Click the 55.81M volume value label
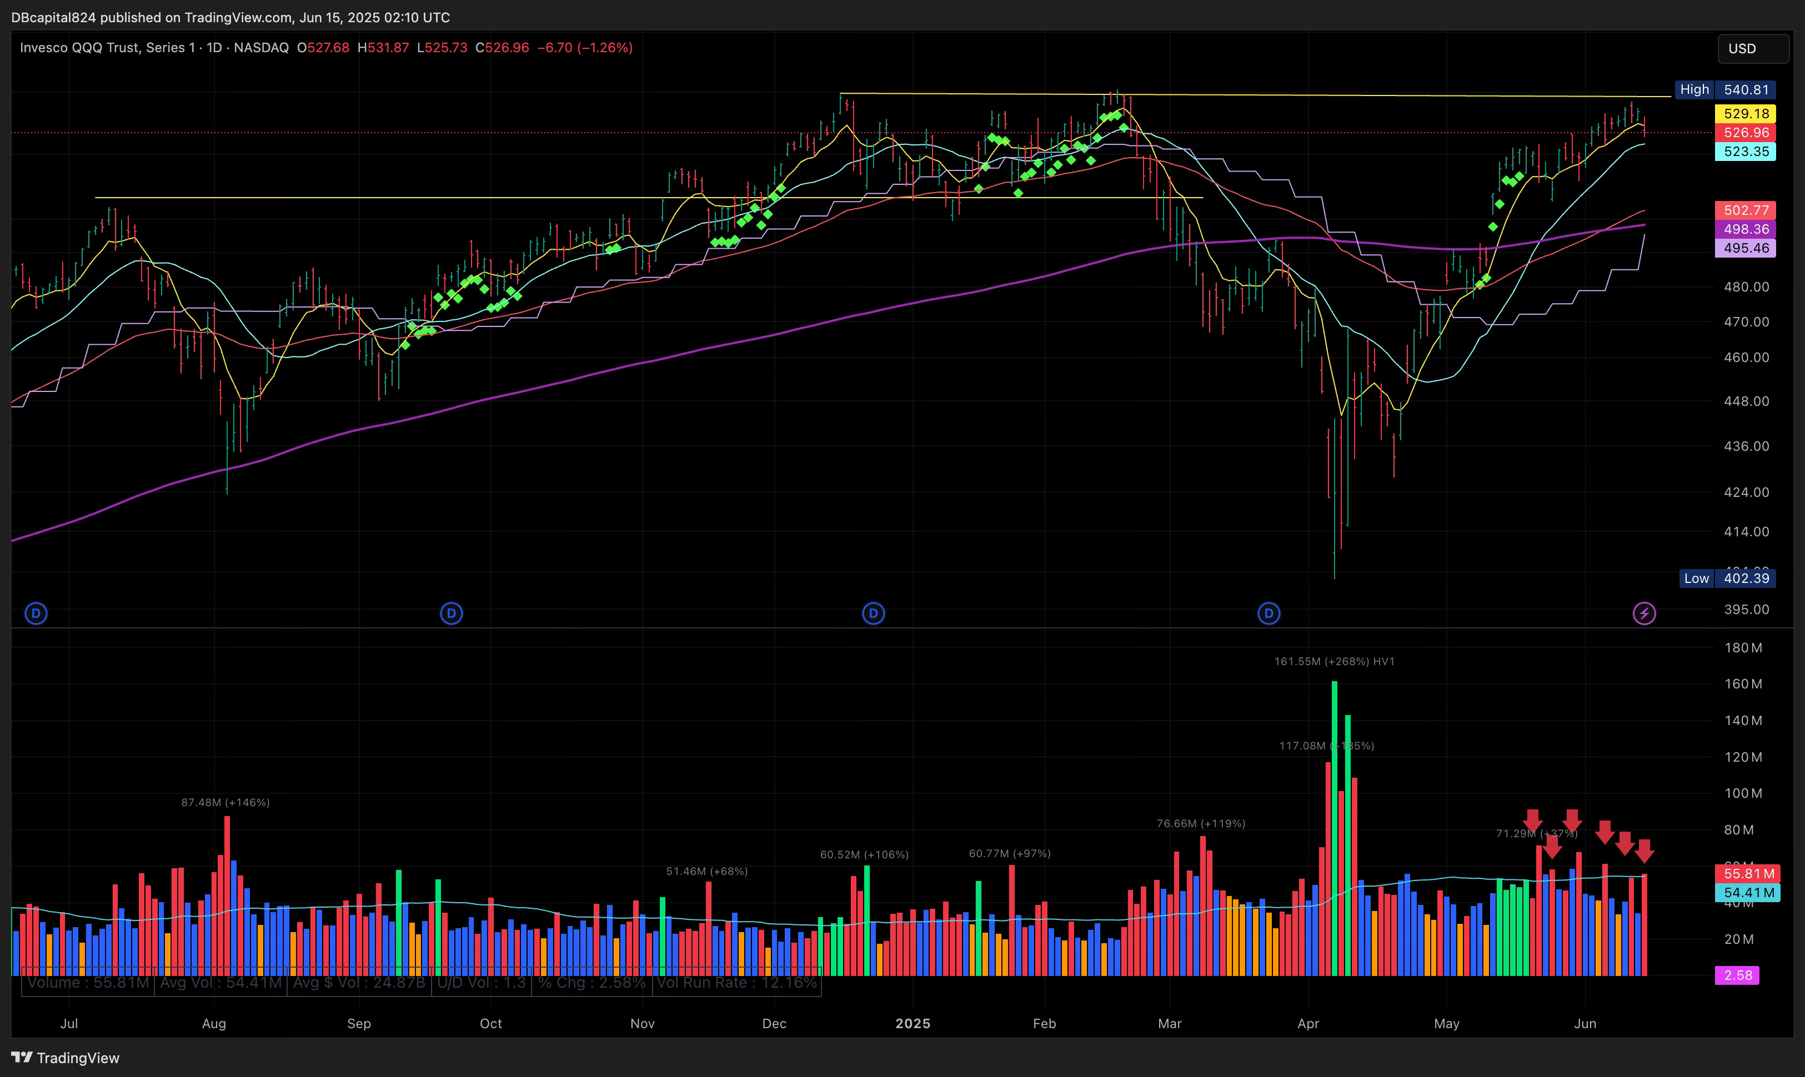 click(1748, 874)
